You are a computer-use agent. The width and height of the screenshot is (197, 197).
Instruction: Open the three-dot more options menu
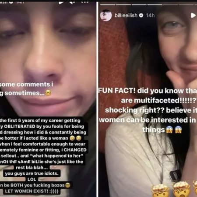[84, 2]
